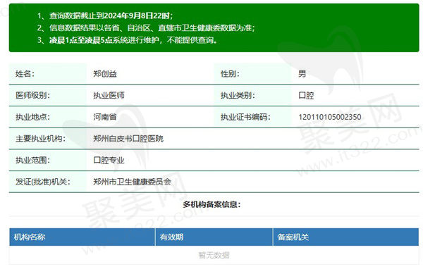
Task: Click the 备案机关 column header
Action: pyautogui.click(x=293, y=237)
